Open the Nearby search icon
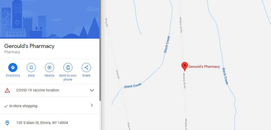This screenshot has height=130, width=271. 49,68
